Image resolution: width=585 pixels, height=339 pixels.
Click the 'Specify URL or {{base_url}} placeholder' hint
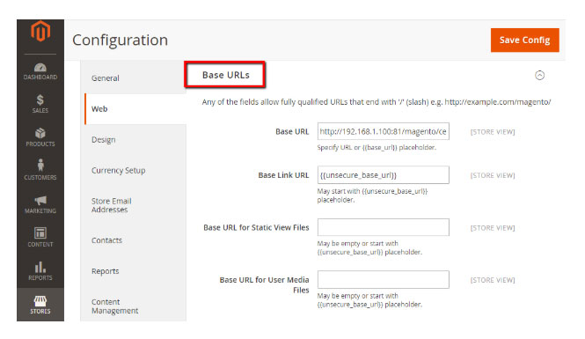(377, 147)
